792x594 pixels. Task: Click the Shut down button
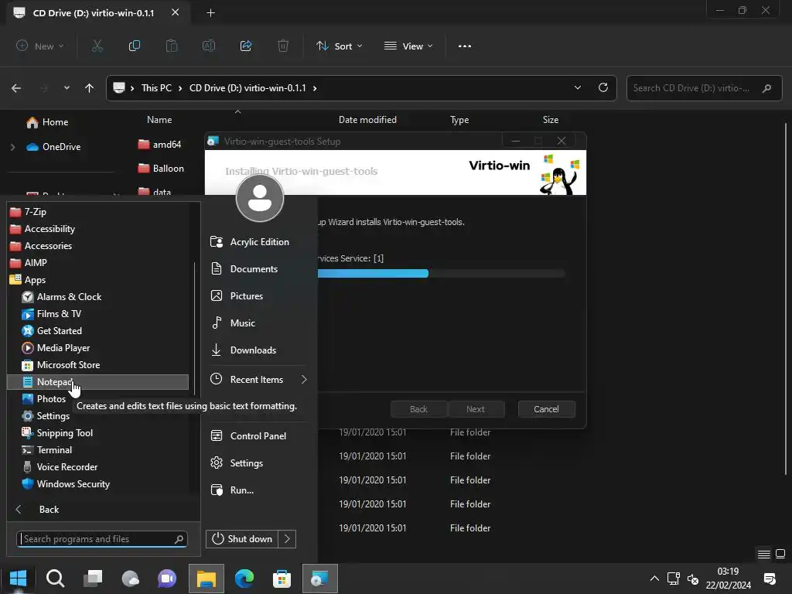pyautogui.click(x=242, y=539)
